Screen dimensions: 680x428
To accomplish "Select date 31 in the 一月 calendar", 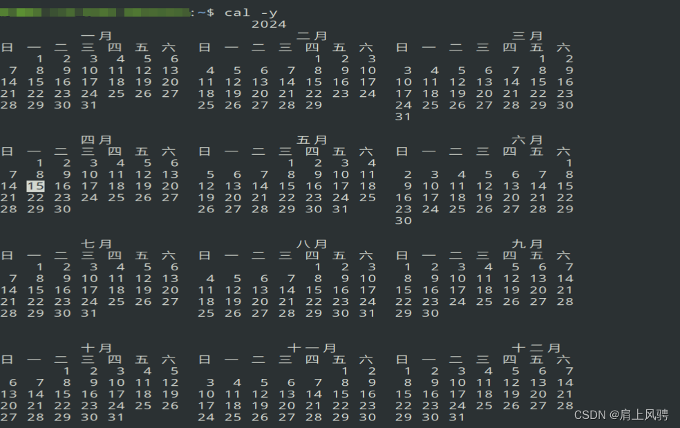I will 89,105.
